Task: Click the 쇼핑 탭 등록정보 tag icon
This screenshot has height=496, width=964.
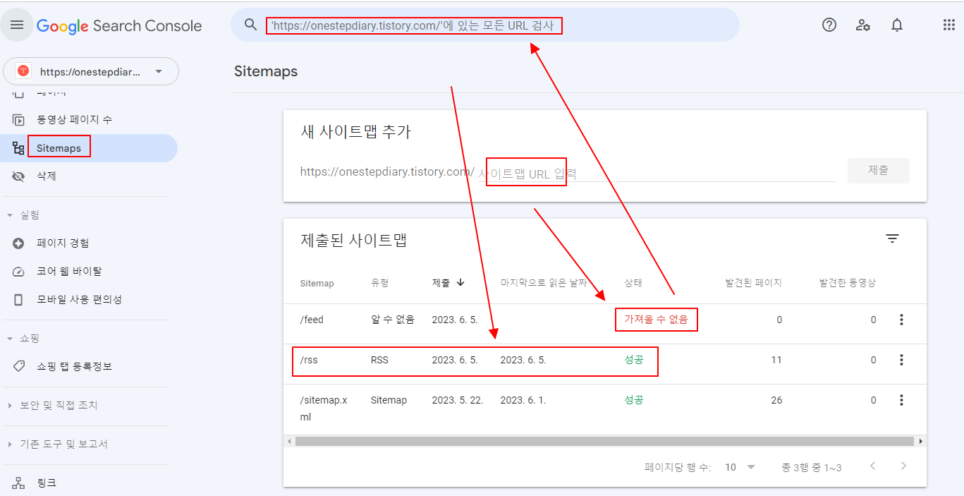Action: [19, 367]
